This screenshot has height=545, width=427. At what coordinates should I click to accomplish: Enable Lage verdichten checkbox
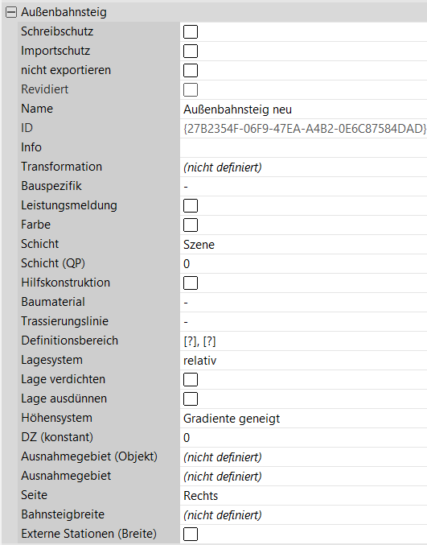[191, 379]
